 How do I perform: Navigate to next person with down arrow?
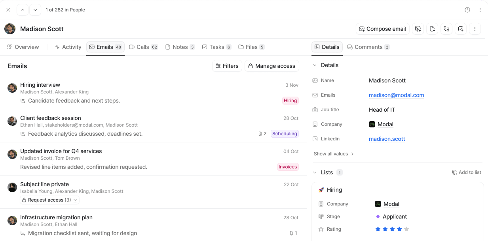[35, 9]
